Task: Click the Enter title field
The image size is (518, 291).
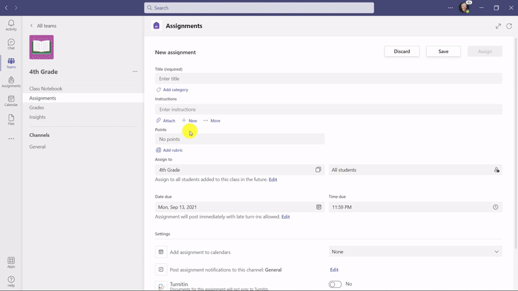Action: tap(328, 78)
